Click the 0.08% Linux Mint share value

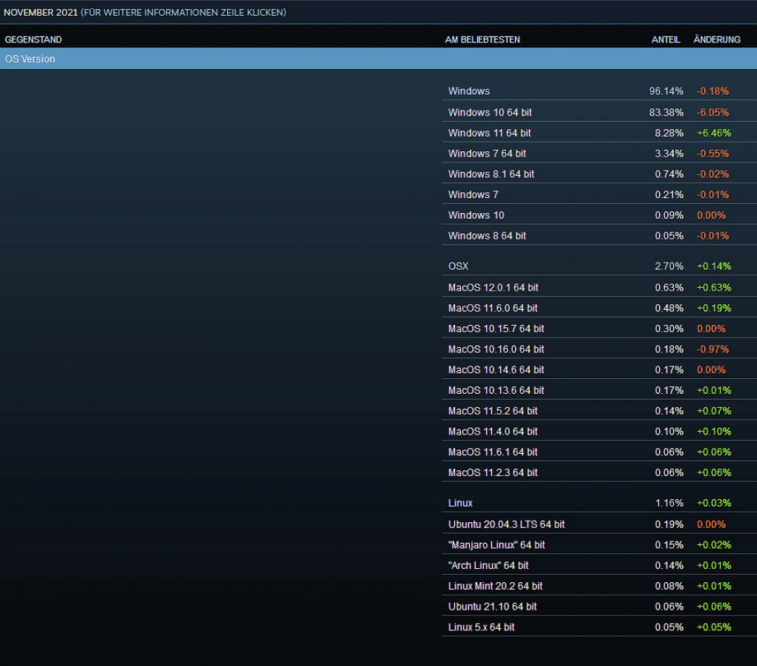[669, 587]
